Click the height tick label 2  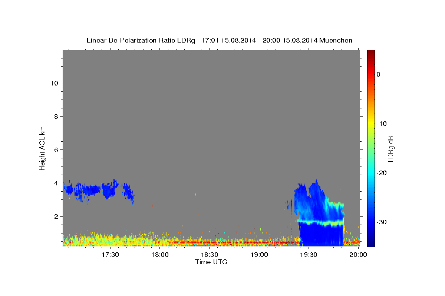[56, 216]
